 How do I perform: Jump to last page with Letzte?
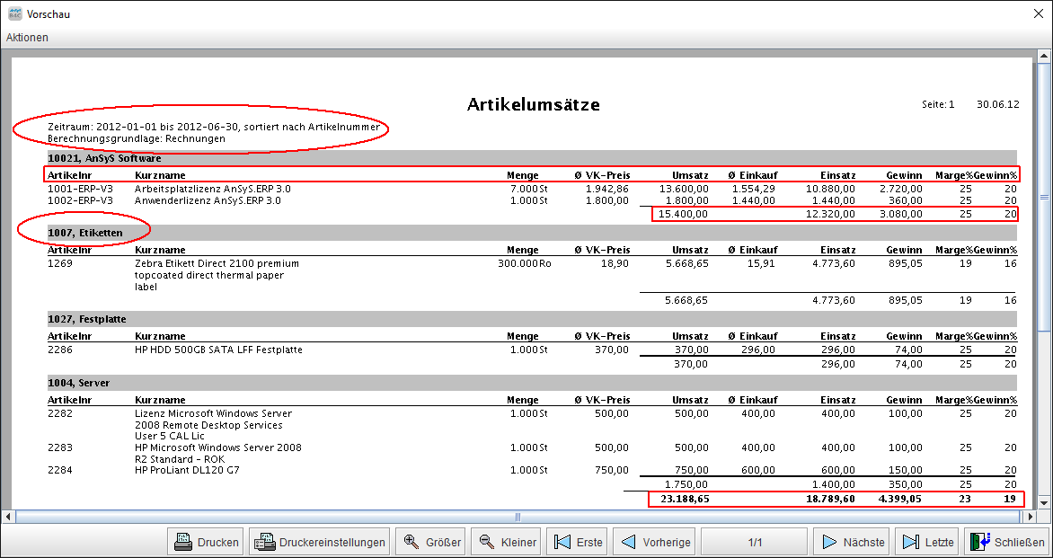(928, 542)
